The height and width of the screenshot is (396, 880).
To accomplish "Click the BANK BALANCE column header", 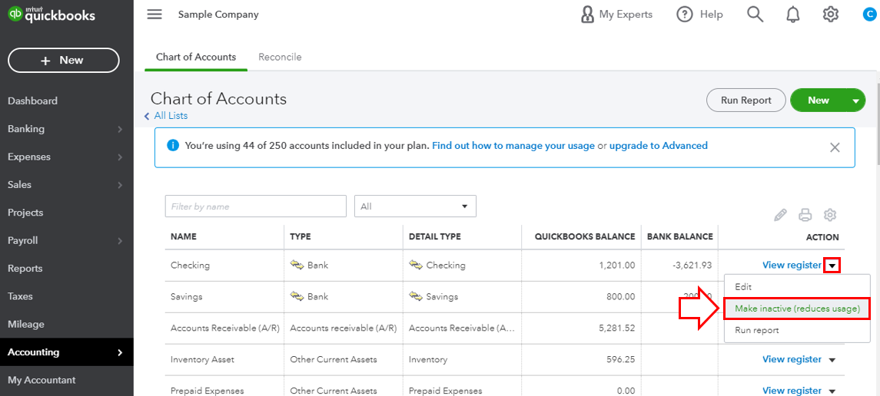I will pyautogui.click(x=680, y=237).
